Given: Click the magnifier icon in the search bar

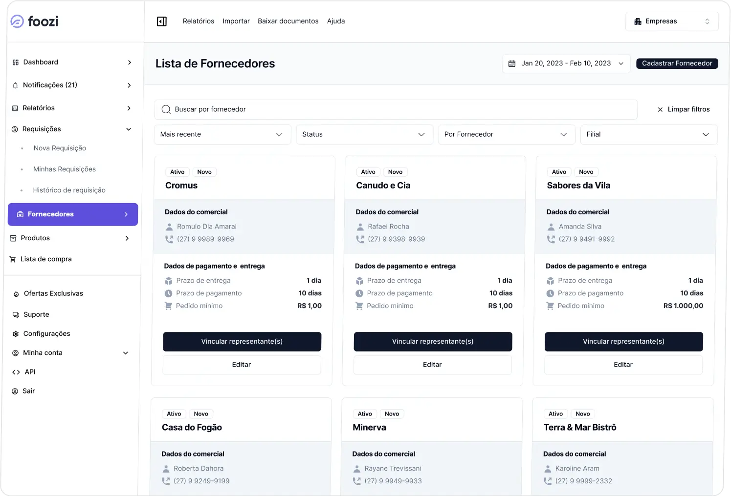Looking at the screenshot, I should [166, 109].
